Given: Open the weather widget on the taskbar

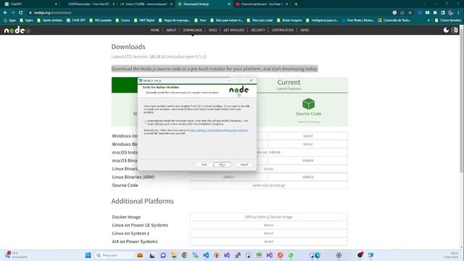Looking at the screenshot, I should coord(16,255).
